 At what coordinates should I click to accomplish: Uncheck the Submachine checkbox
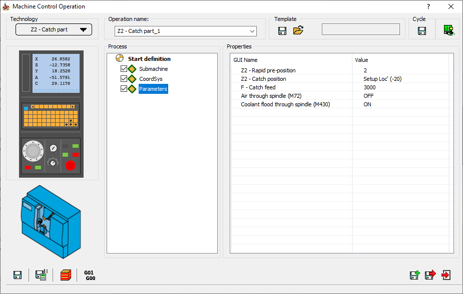(x=124, y=69)
